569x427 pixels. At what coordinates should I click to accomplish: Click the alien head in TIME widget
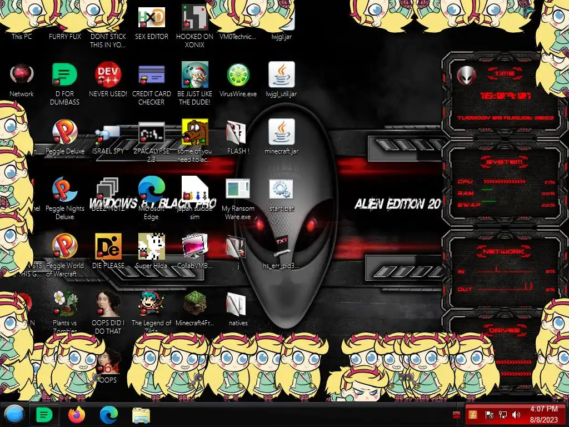tap(466, 76)
